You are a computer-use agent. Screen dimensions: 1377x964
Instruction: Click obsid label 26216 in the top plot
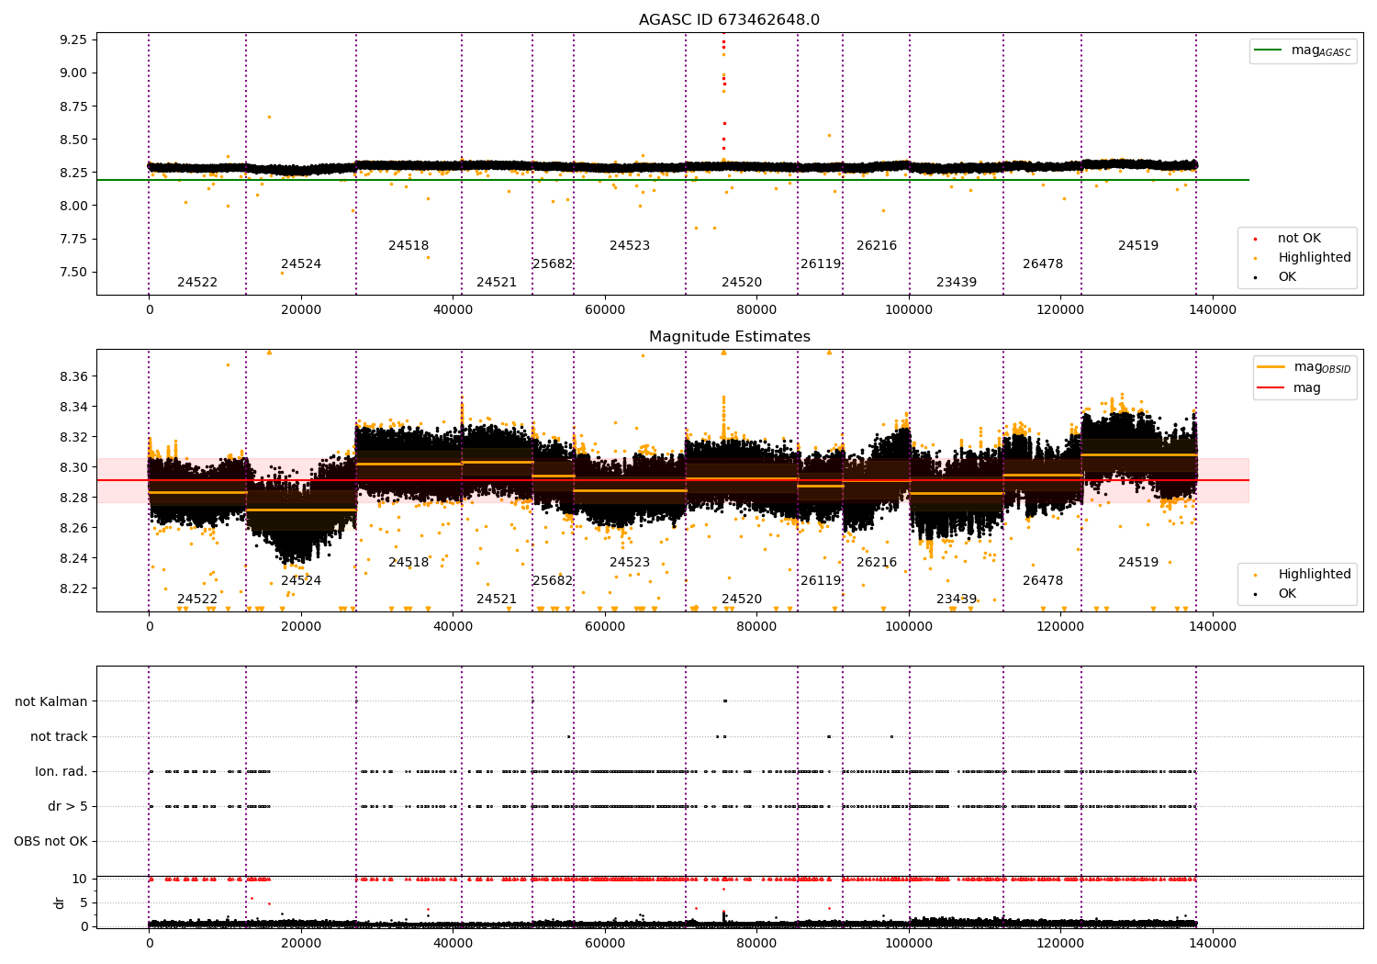tap(877, 245)
